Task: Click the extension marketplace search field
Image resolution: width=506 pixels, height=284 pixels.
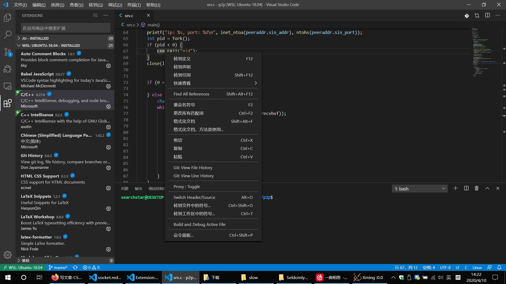Action: pos(65,28)
